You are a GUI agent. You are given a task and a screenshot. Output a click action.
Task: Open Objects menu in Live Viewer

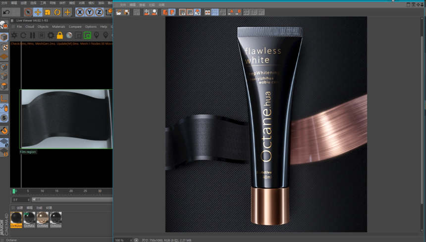click(43, 27)
